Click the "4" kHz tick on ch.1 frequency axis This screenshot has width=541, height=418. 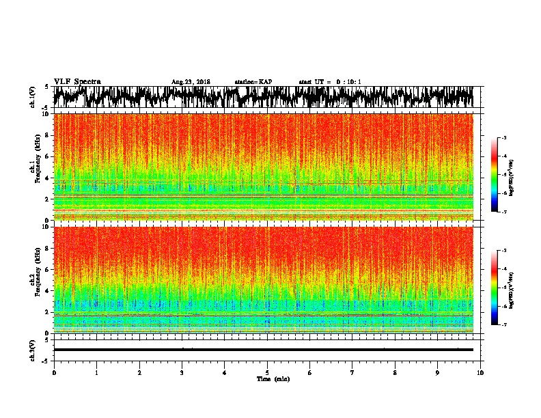point(47,178)
